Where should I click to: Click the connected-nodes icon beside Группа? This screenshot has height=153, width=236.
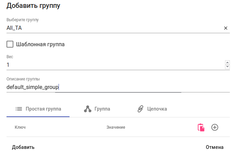click(88, 109)
